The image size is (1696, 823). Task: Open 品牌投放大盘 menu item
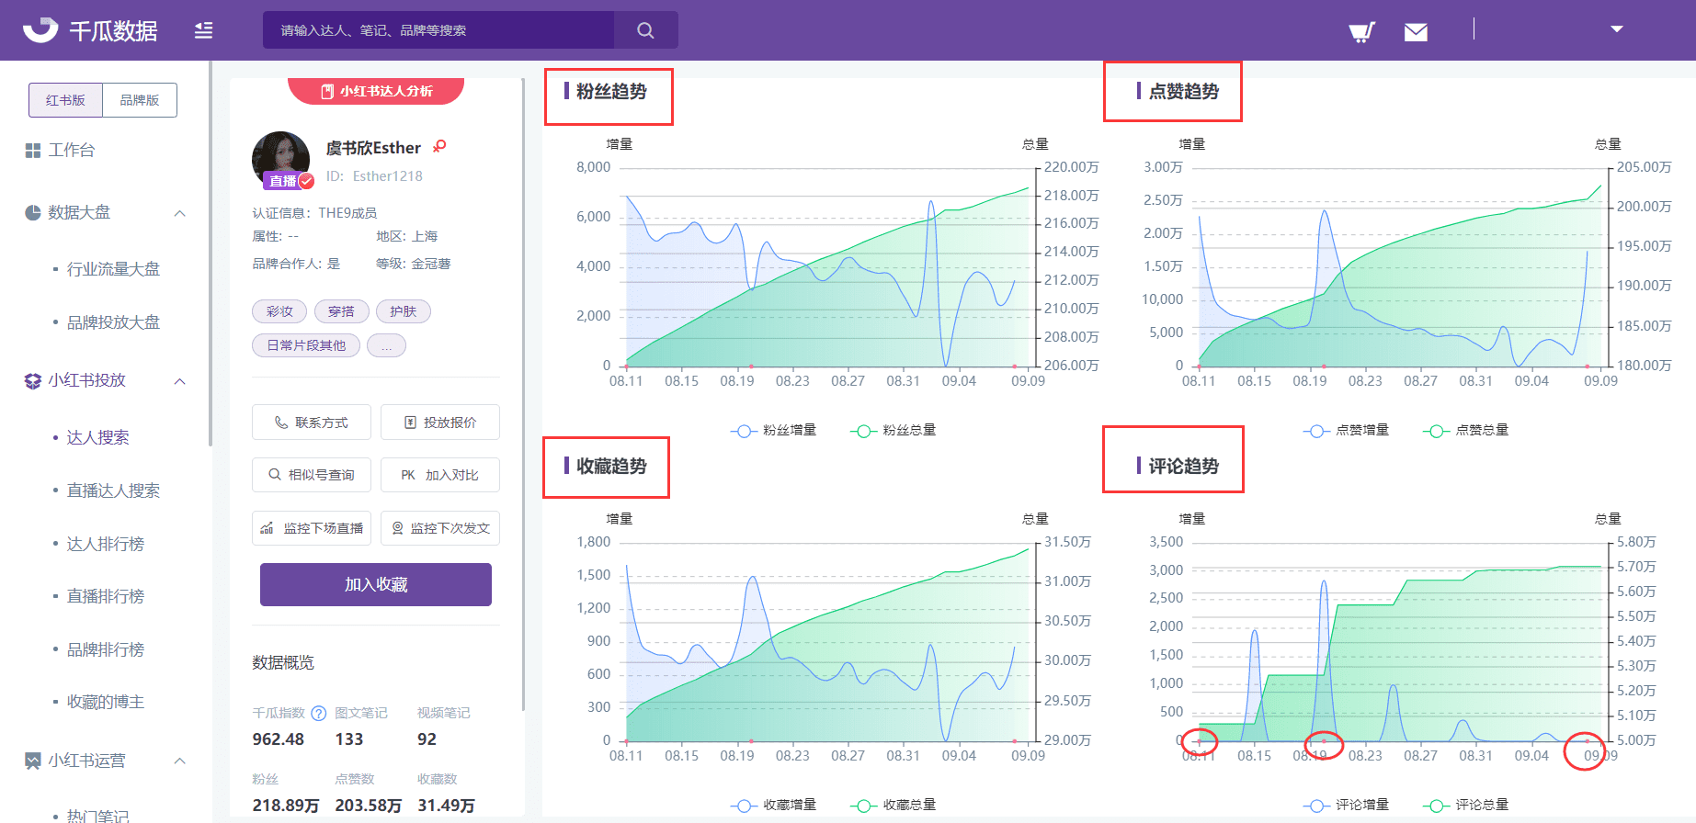click(x=113, y=322)
